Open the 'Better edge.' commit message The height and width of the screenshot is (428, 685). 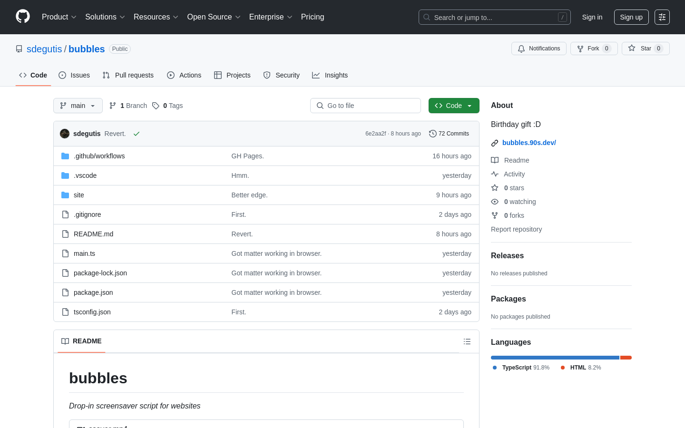[x=250, y=195]
